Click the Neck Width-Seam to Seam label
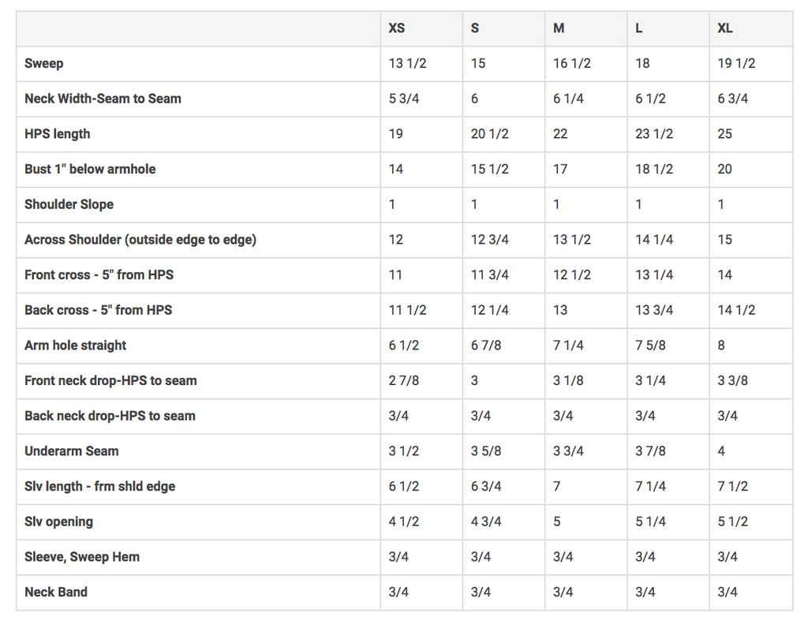 (103, 99)
